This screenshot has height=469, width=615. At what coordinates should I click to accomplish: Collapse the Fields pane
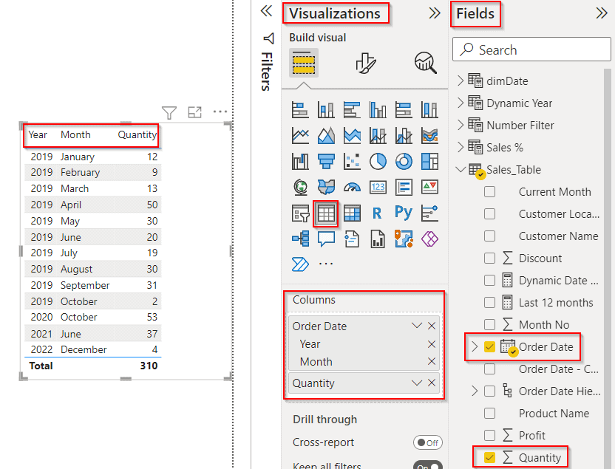click(x=602, y=13)
